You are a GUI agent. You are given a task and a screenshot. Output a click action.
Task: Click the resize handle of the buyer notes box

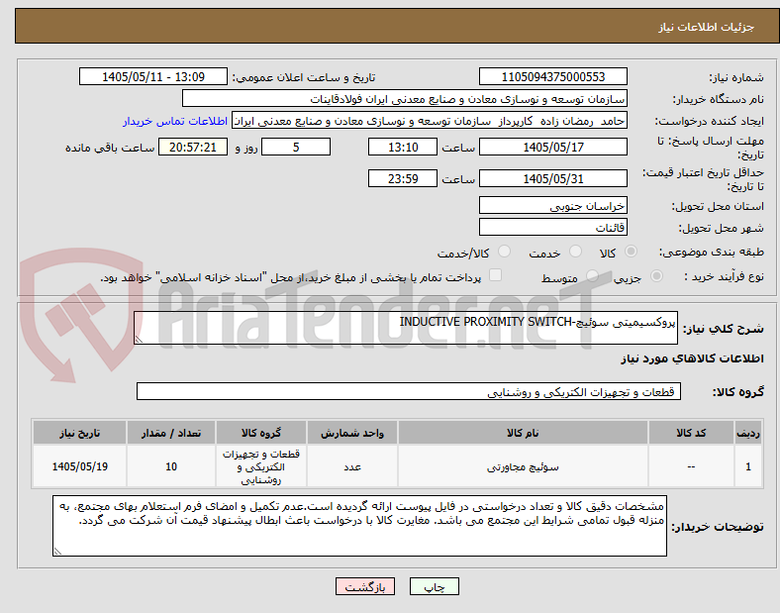coord(57,552)
